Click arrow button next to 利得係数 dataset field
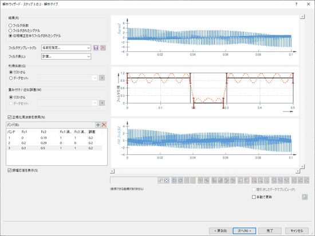Viewport: 315px width, 236px height. click(x=102, y=78)
